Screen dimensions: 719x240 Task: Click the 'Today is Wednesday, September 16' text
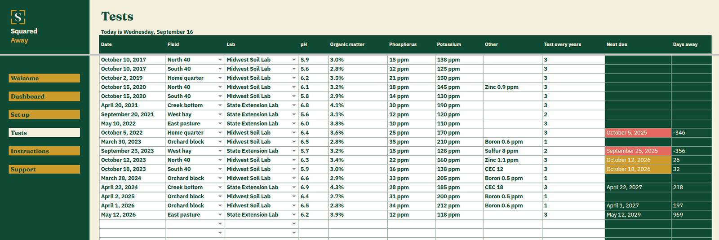point(147,32)
